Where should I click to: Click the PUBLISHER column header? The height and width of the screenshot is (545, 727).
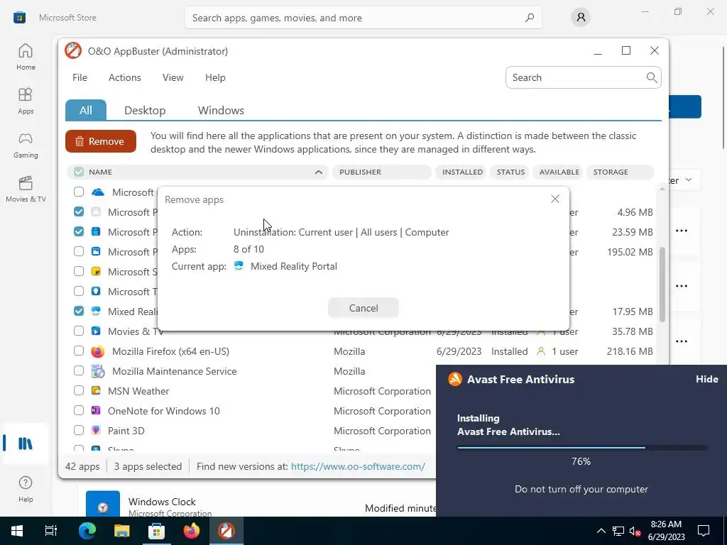[x=382, y=172]
